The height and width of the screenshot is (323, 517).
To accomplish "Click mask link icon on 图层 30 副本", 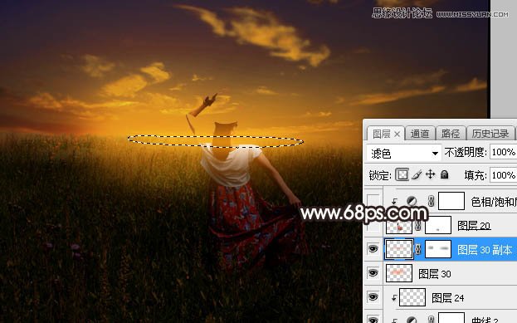I will click(x=417, y=249).
